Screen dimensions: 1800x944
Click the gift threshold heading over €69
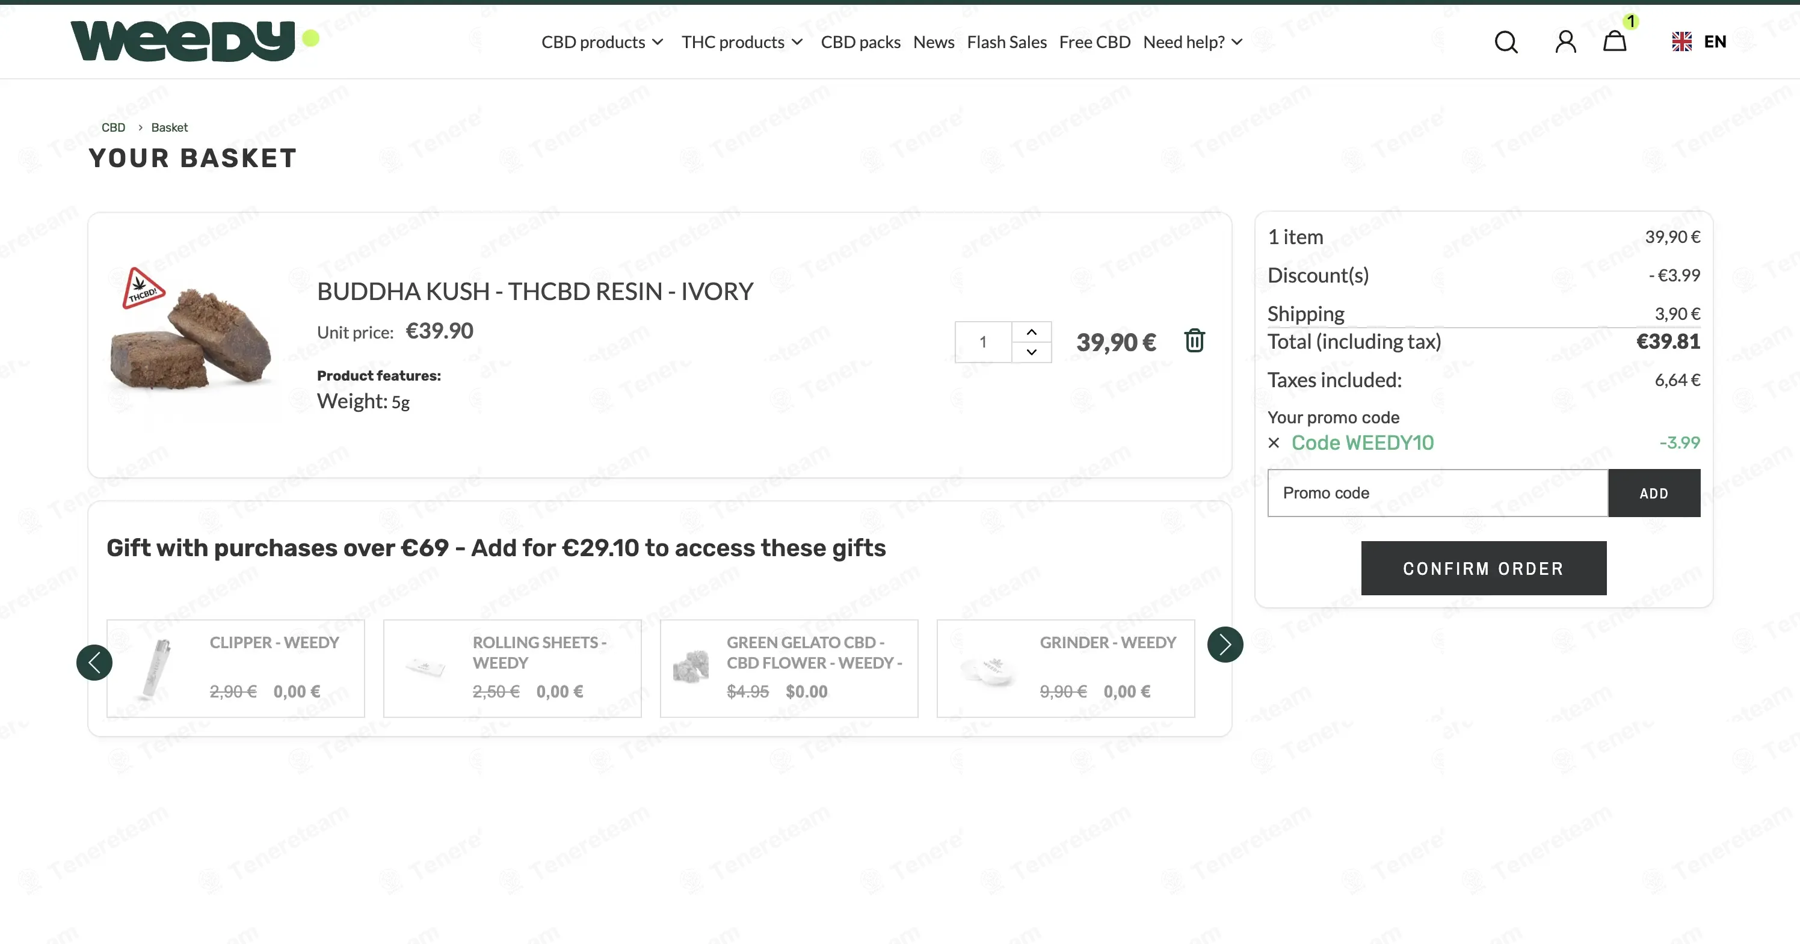pyautogui.click(x=496, y=548)
